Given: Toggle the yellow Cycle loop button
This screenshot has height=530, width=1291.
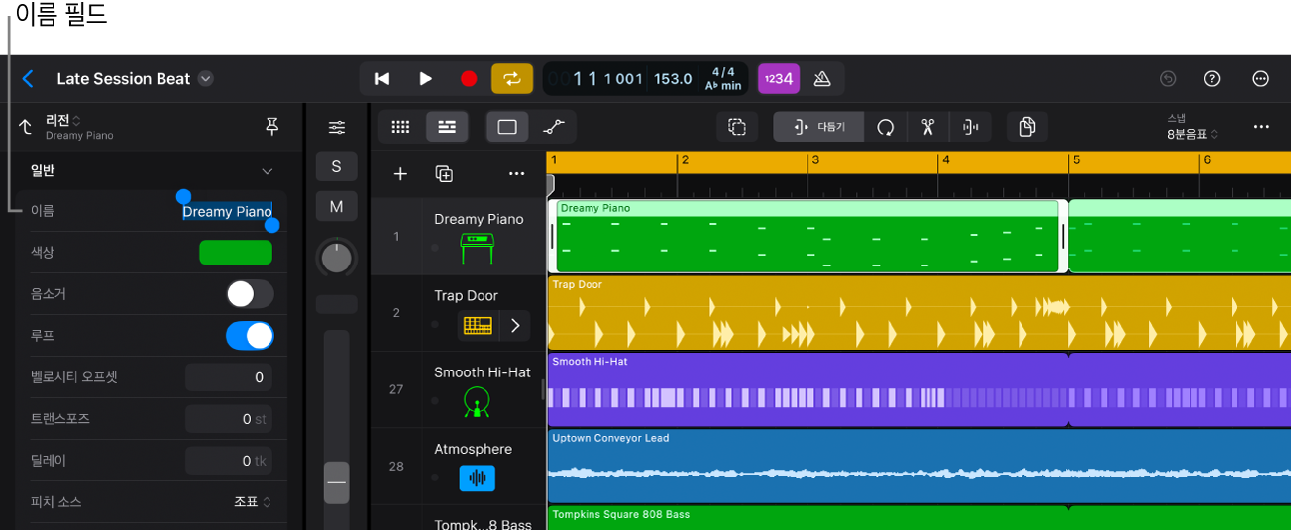Looking at the screenshot, I should click(511, 79).
